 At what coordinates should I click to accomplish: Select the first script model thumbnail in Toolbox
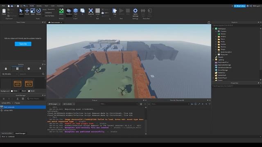point(17,83)
